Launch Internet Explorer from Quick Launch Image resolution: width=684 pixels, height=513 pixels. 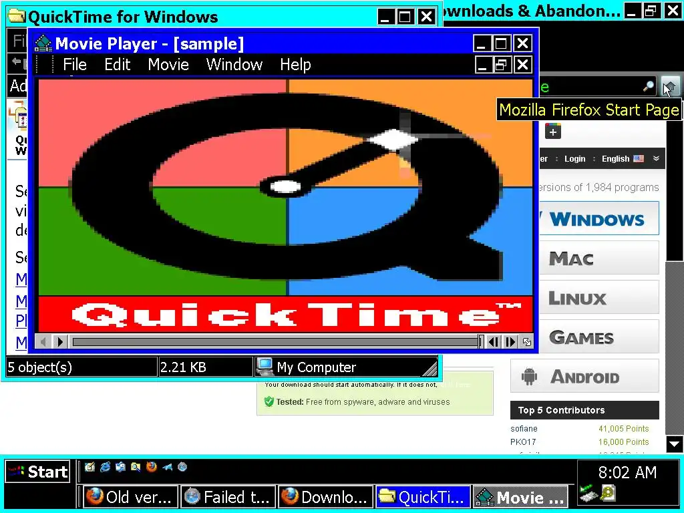point(105,467)
